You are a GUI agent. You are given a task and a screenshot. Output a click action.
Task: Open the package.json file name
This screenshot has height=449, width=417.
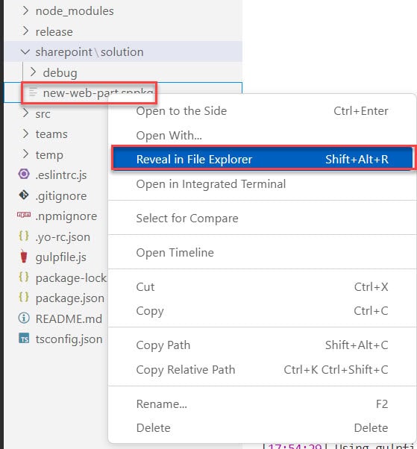coord(70,298)
